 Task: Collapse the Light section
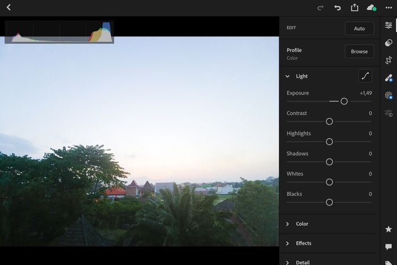(x=288, y=76)
